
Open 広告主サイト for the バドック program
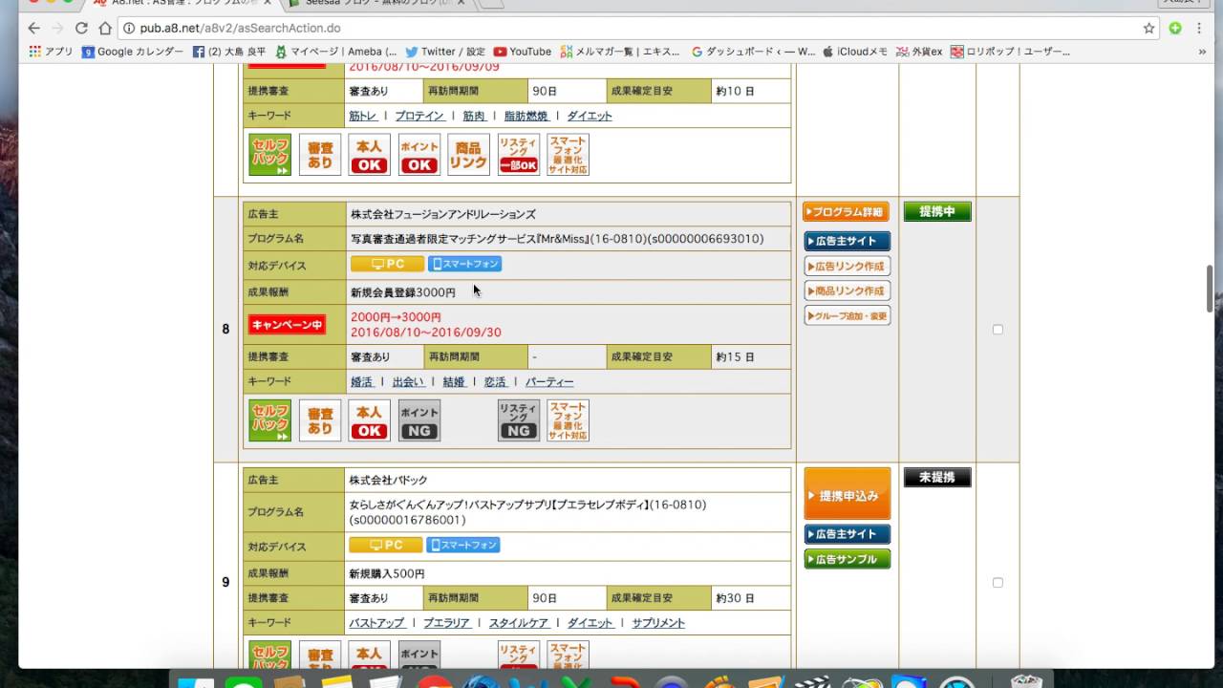pyautogui.click(x=847, y=534)
